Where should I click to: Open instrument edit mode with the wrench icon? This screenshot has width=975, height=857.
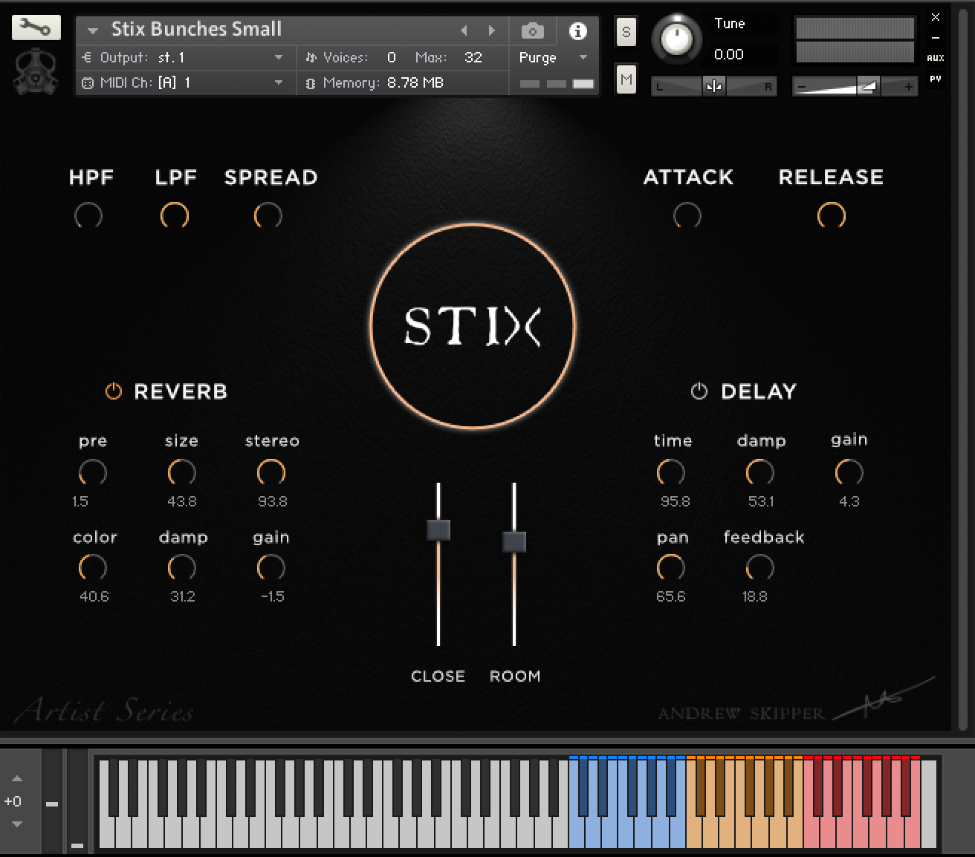pyautogui.click(x=36, y=28)
